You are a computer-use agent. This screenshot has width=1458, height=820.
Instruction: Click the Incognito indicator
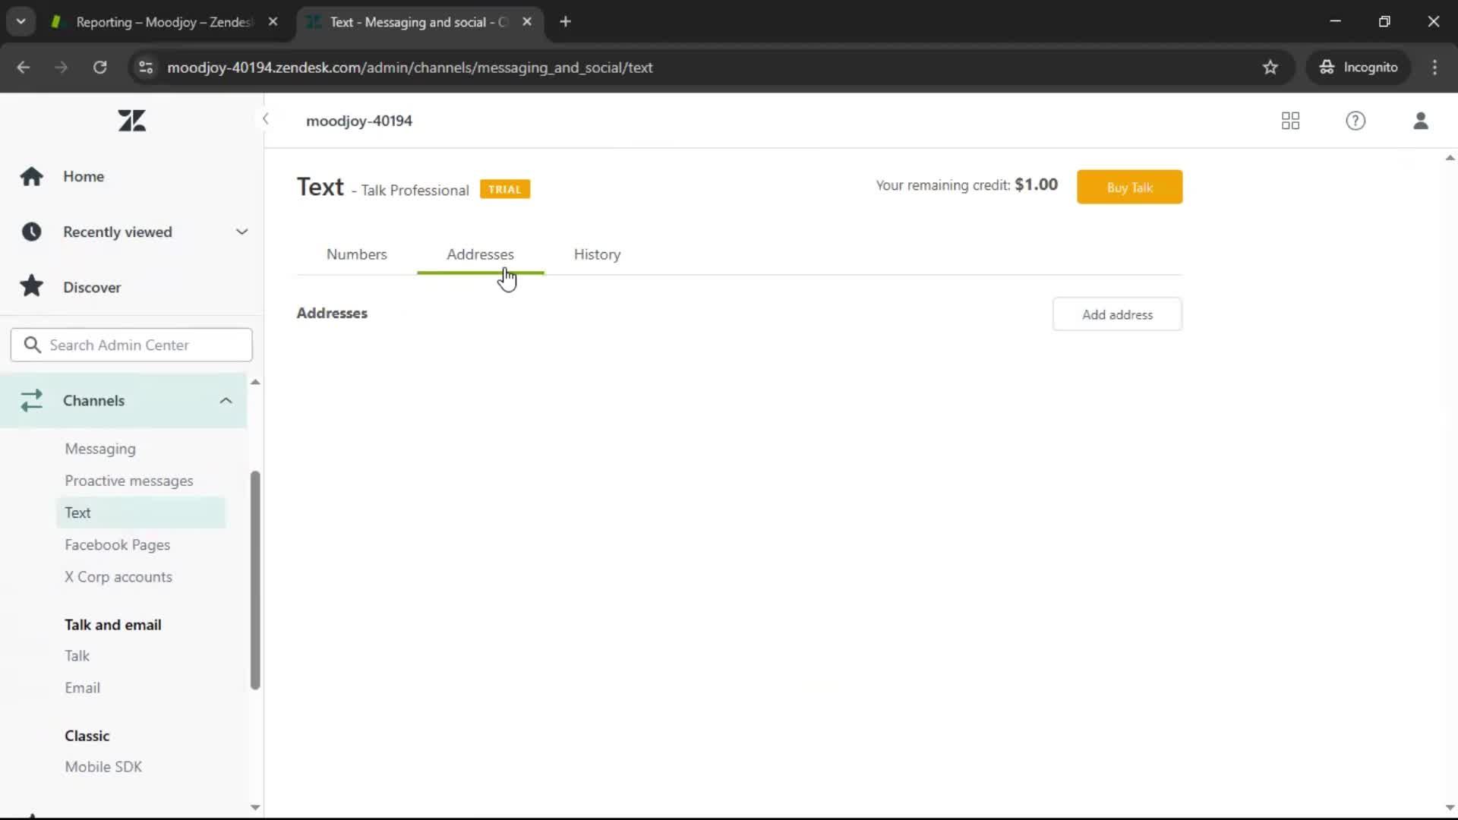pos(1359,68)
